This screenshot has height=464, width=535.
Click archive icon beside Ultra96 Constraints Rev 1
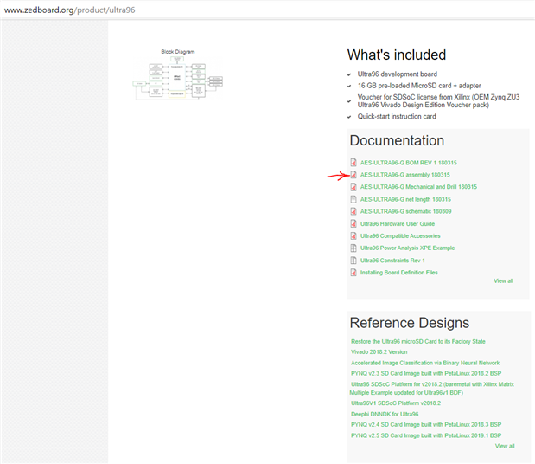(353, 261)
